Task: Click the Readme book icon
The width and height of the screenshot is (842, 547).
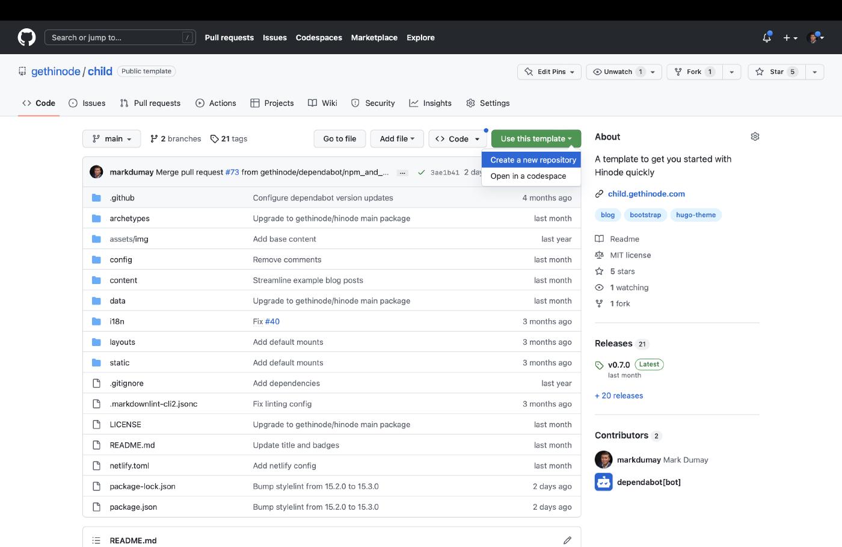Action: point(599,239)
